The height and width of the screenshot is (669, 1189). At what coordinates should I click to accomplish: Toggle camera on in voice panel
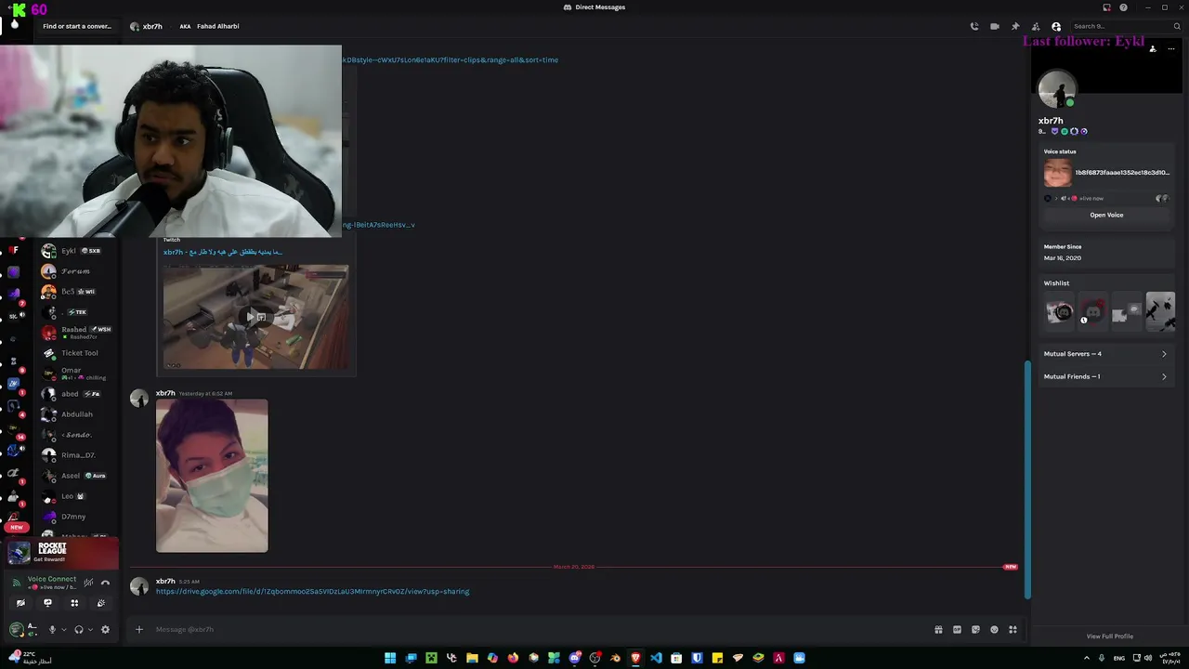[x=20, y=603]
